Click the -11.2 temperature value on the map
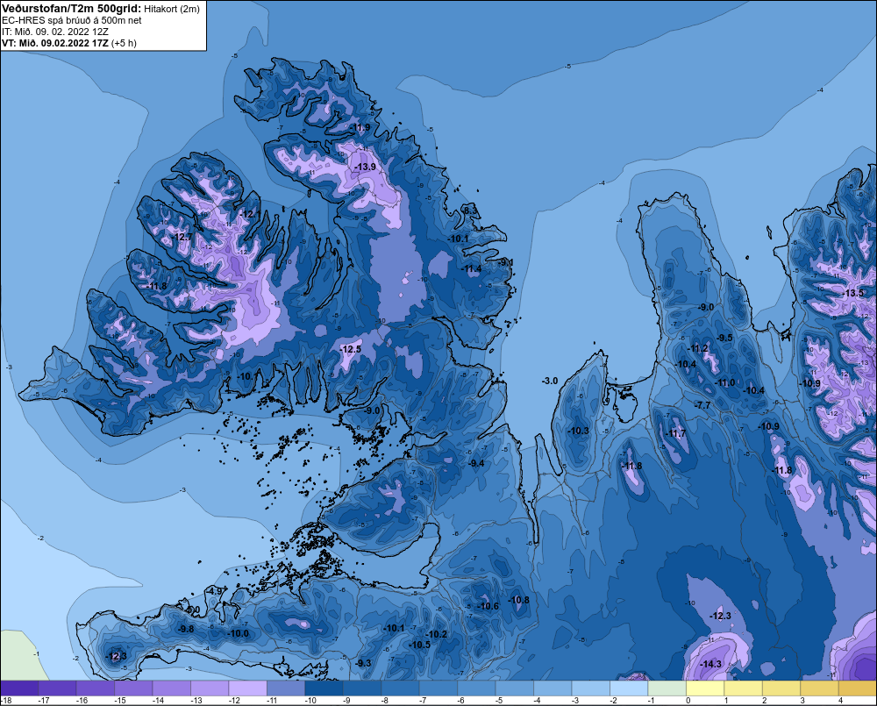This screenshot has height=706, width=877. pyautogui.click(x=699, y=348)
